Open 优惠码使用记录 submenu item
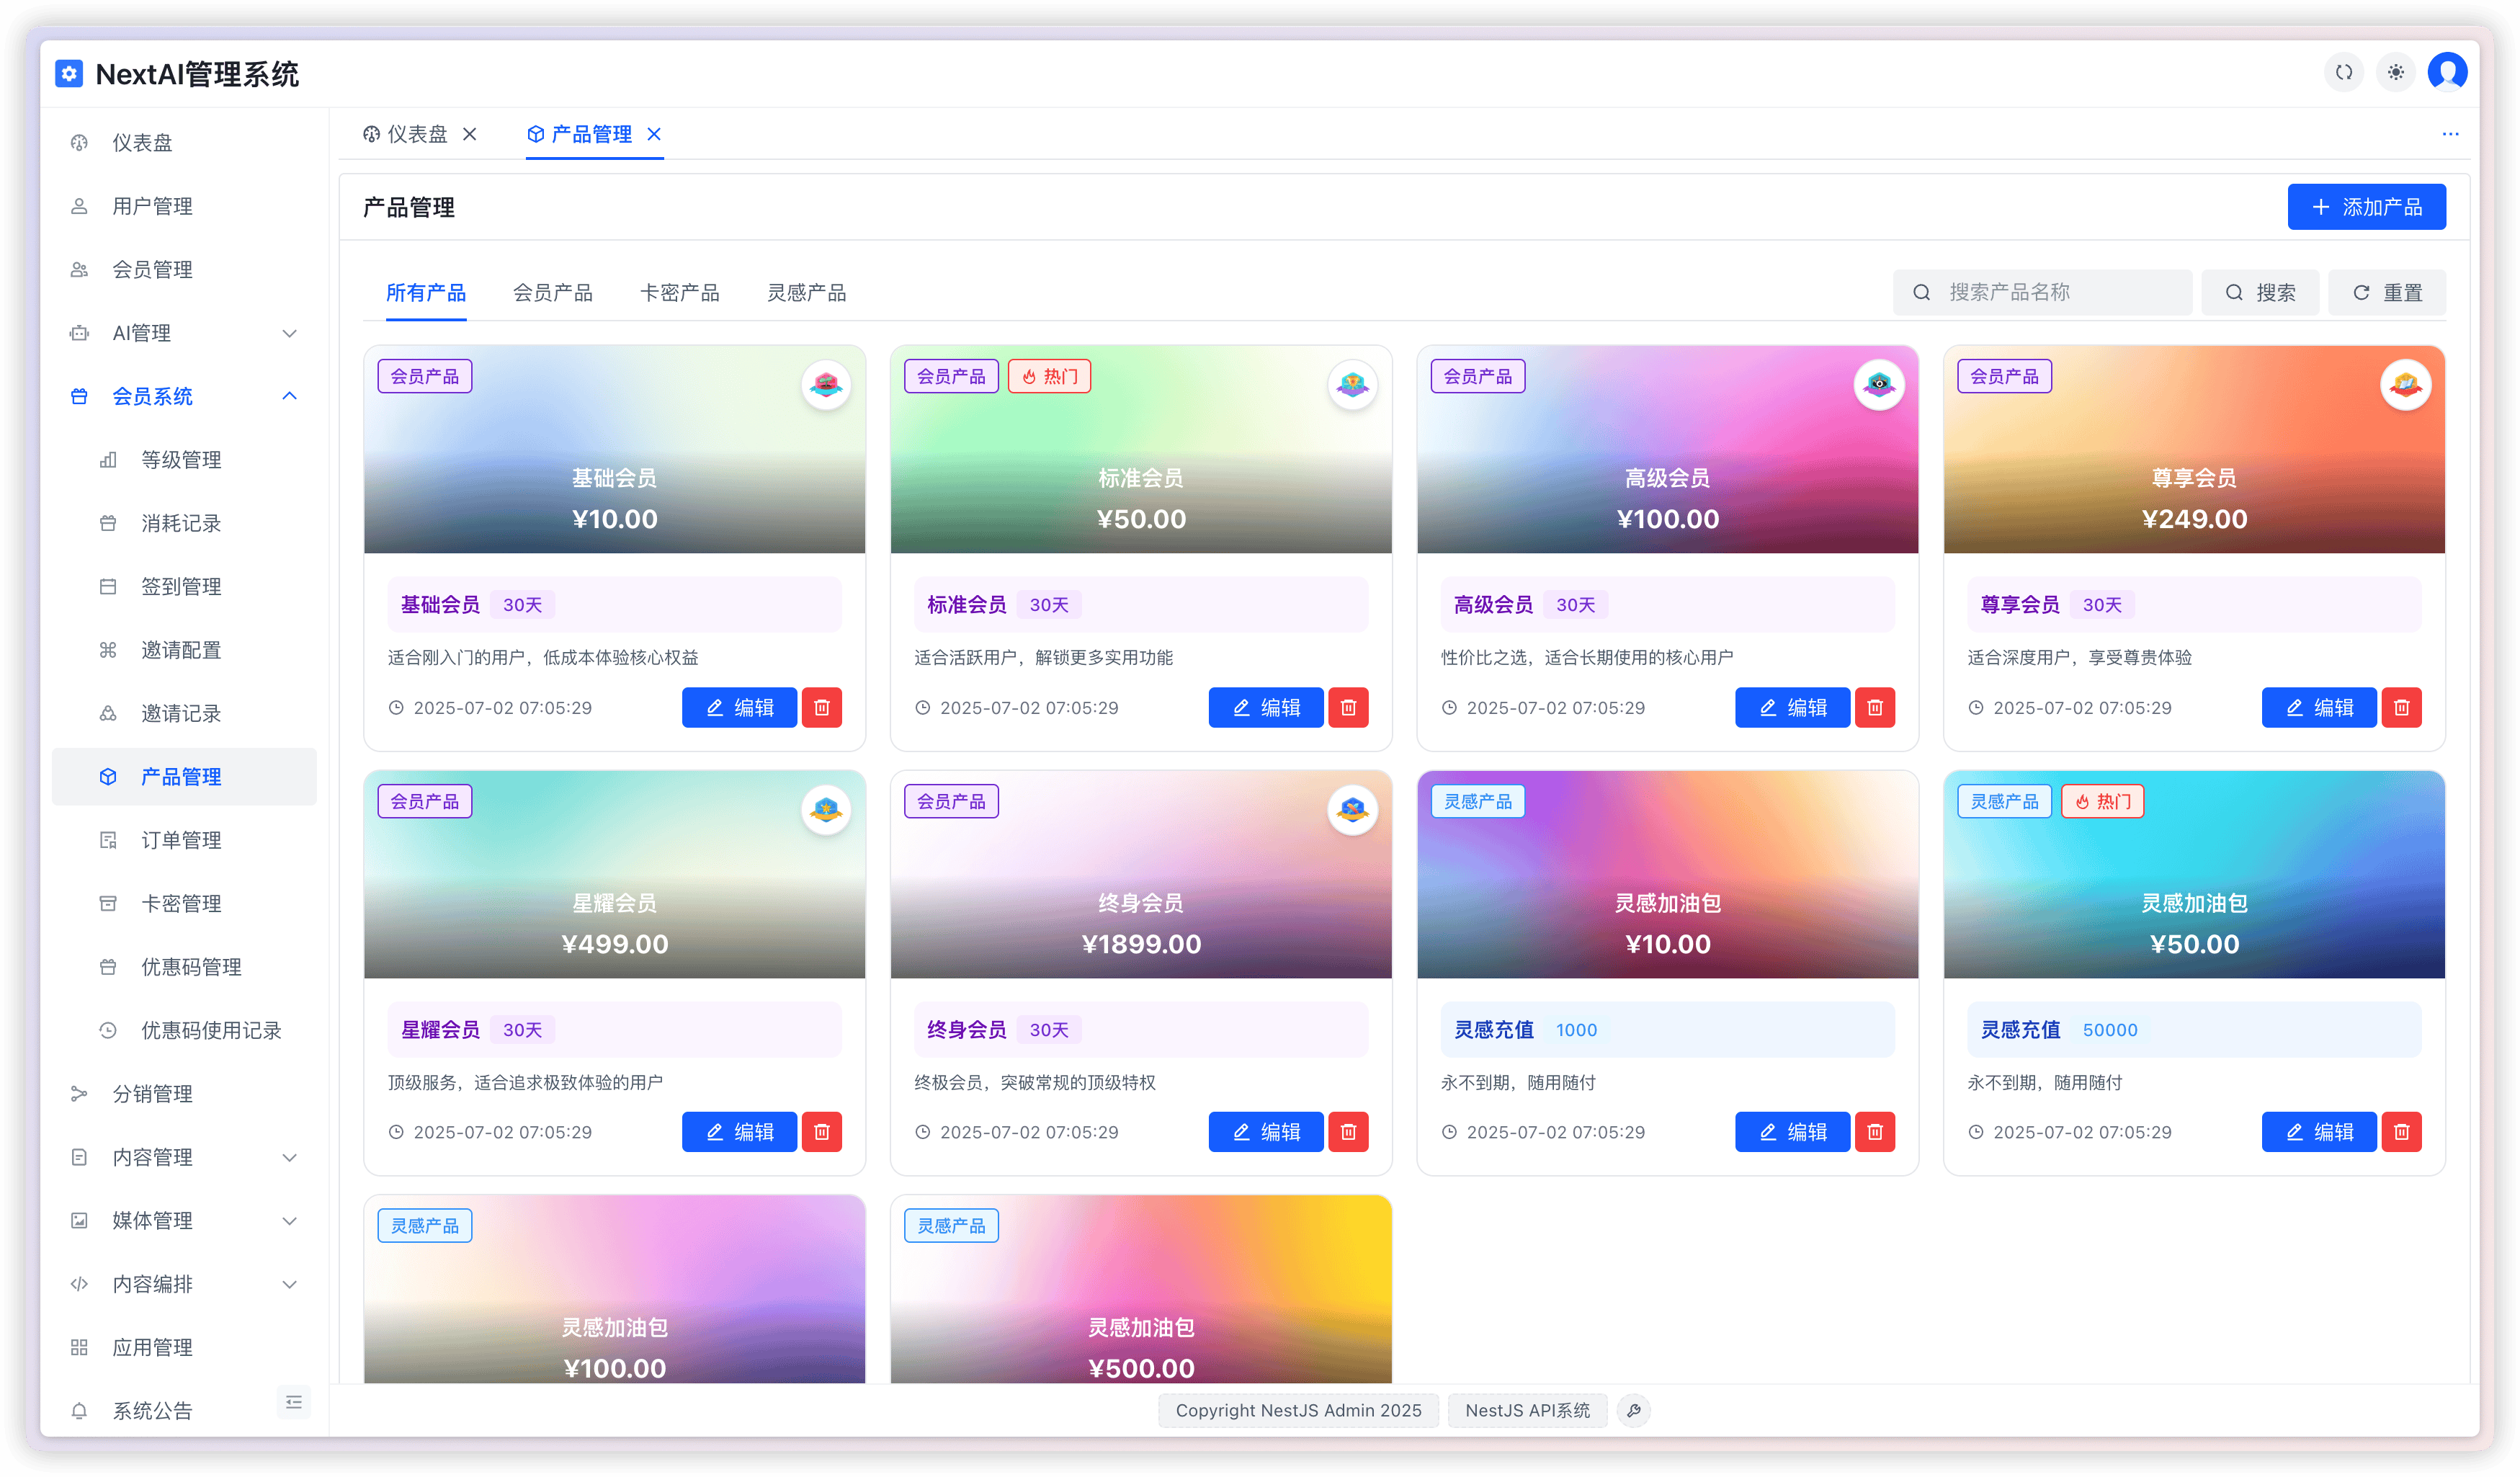The image size is (2520, 1477). (184, 1030)
